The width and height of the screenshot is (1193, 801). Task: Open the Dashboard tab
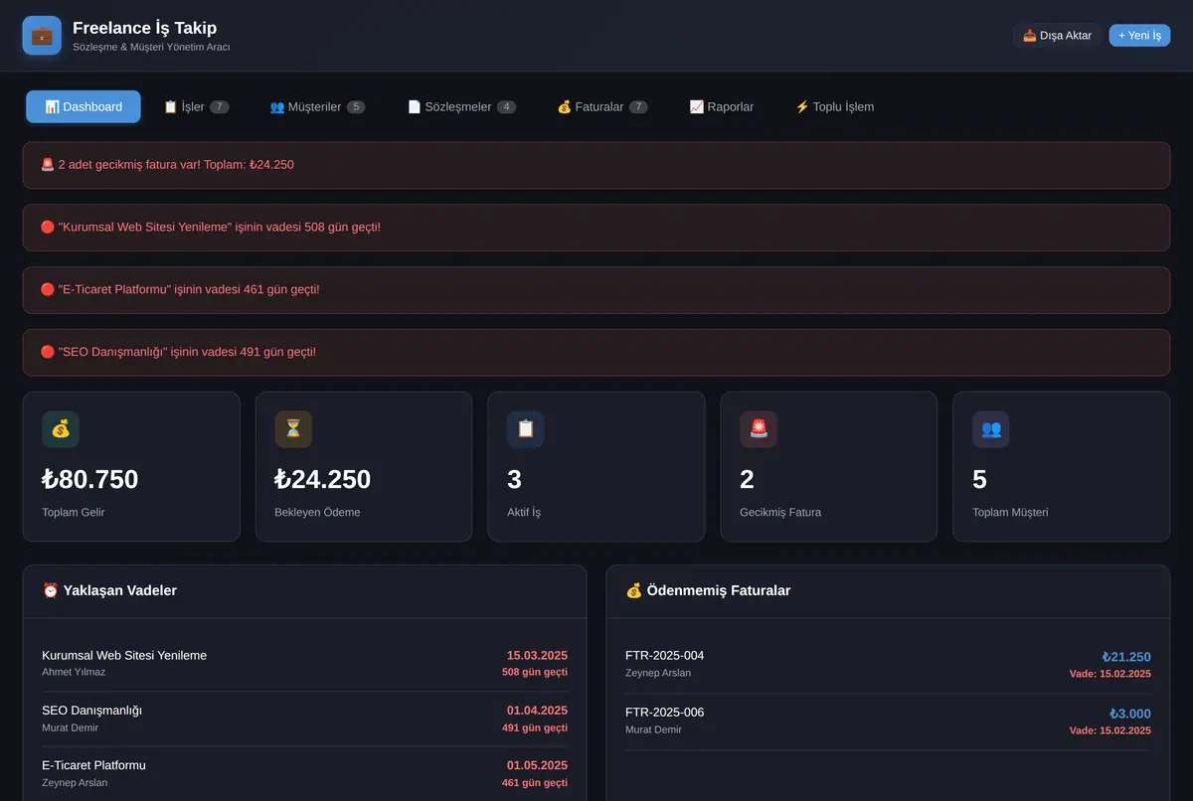point(84,106)
